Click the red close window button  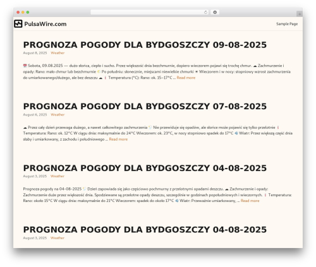18,13
